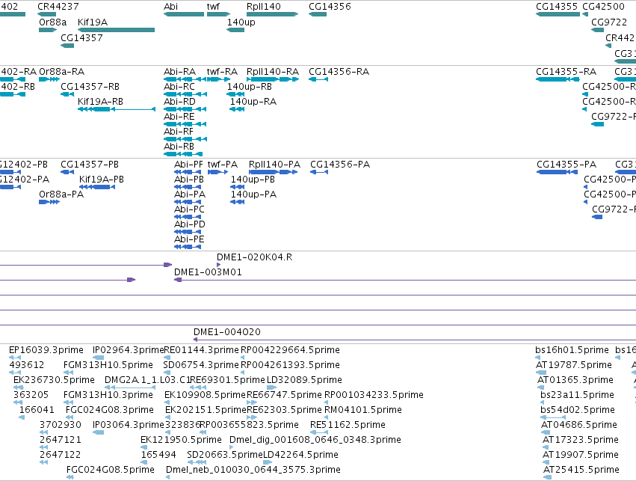Click the Abi-RF transcript label

point(179,132)
